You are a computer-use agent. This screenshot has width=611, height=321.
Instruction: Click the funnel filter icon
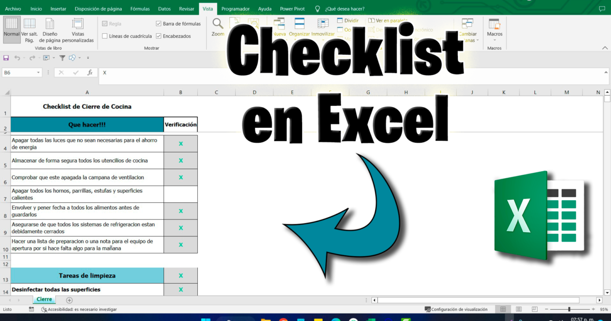[62, 58]
